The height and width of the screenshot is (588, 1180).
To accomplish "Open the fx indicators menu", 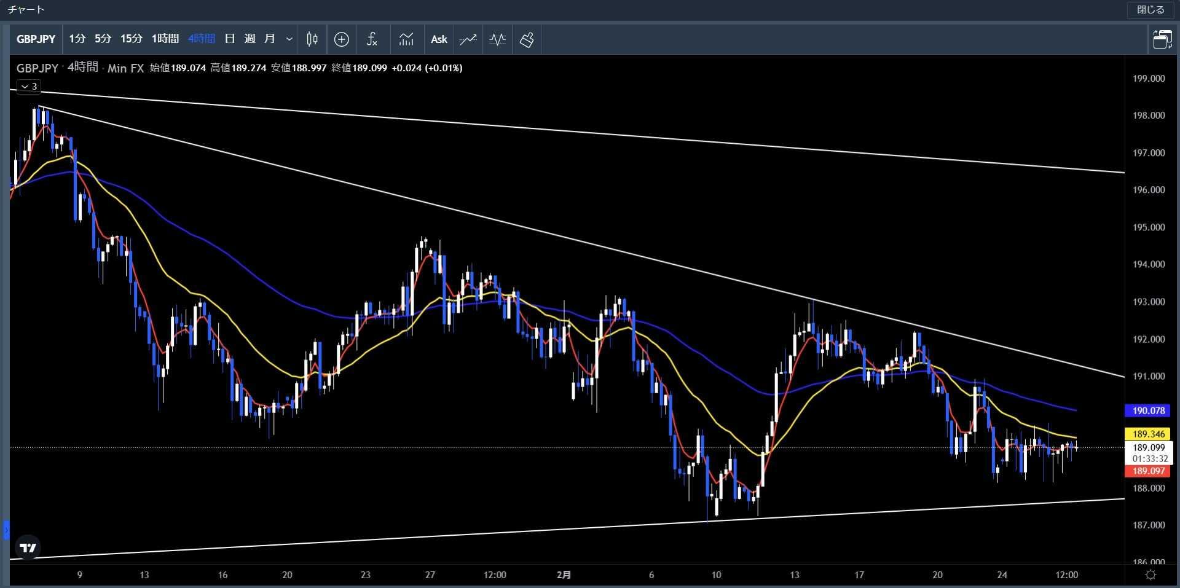I will tap(372, 39).
